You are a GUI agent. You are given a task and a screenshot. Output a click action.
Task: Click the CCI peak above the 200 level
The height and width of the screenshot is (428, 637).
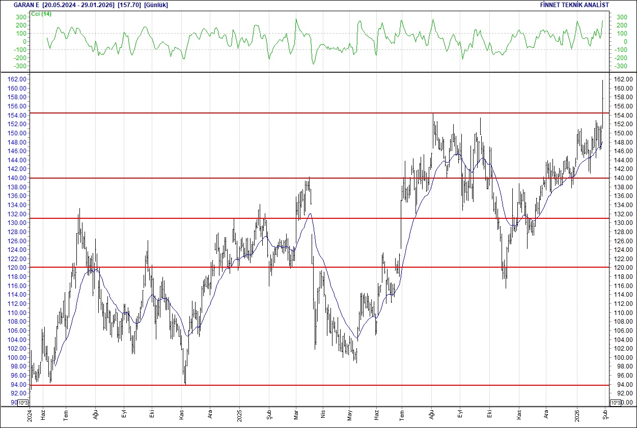tap(297, 19)
